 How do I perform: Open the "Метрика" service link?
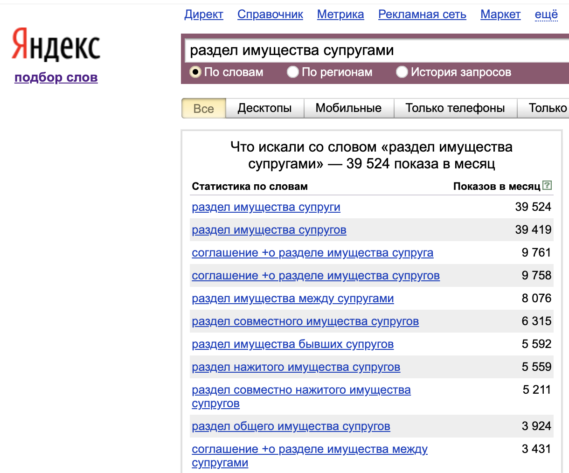click(340, 14)
